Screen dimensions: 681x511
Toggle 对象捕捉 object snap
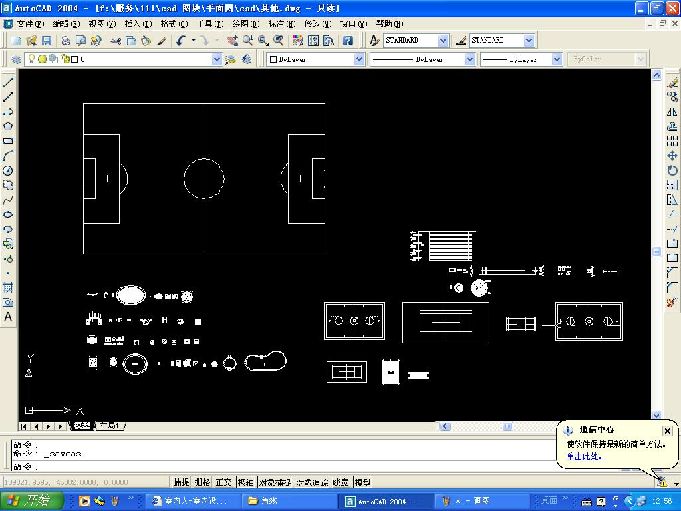click(275, 482)
